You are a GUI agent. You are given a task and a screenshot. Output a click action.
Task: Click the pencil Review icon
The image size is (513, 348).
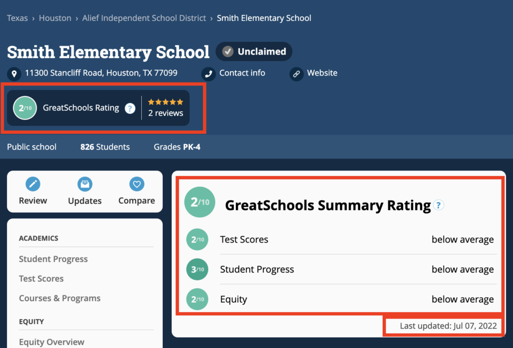coord(33,184)
